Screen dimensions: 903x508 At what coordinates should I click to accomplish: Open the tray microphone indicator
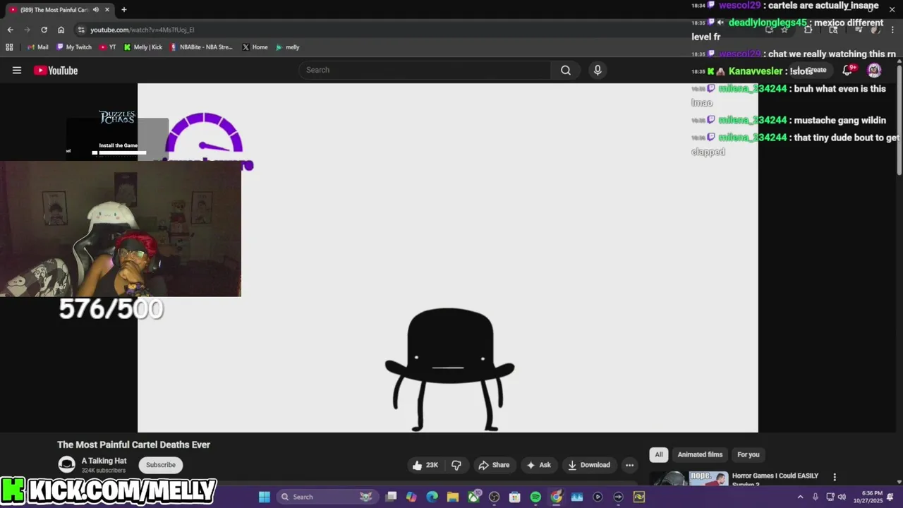pyautogui.click(x=816, y=497)
